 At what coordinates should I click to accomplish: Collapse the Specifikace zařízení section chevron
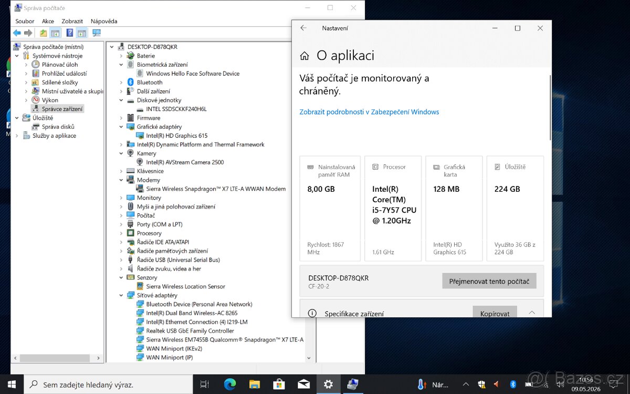(532, 313)
